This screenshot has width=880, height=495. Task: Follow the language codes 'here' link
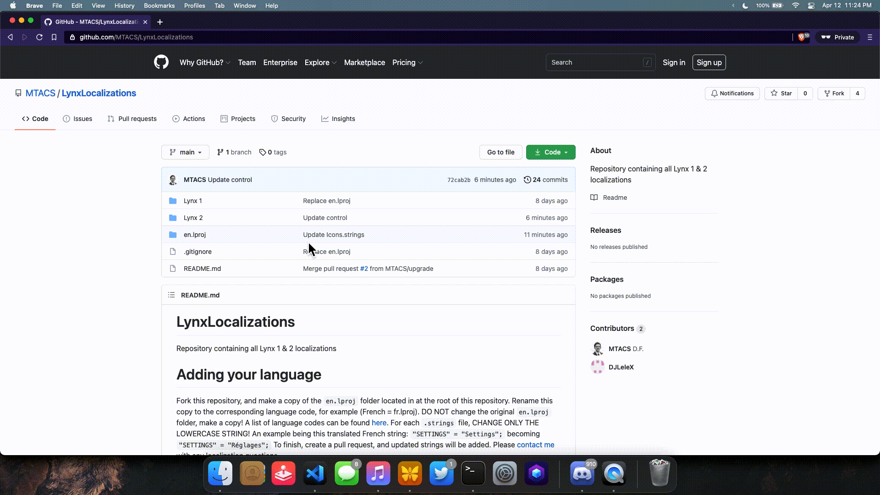tap(379, 423)
